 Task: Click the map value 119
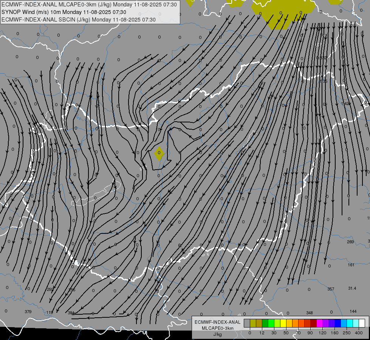[49, 313]
